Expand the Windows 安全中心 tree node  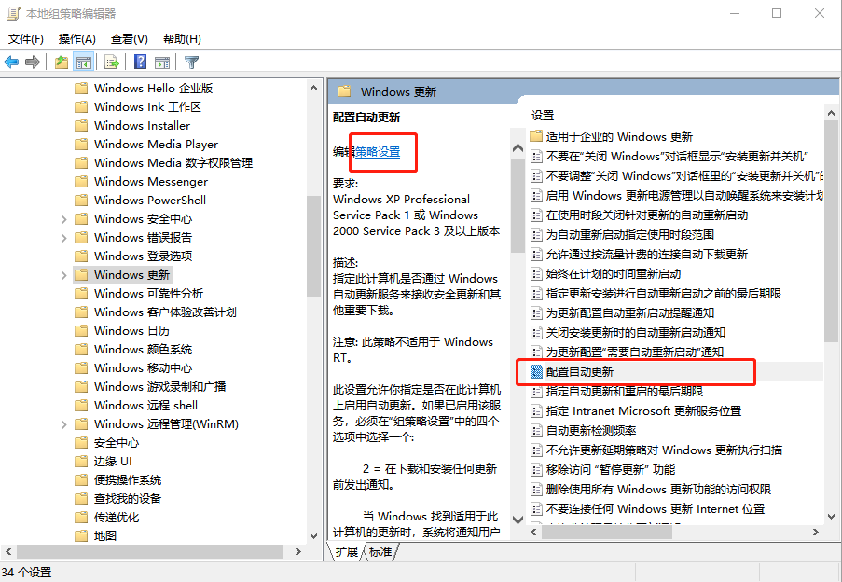point(63,218)
